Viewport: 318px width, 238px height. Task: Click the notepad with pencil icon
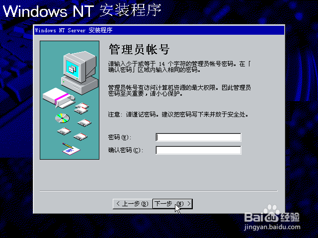(x=71, y=149)
